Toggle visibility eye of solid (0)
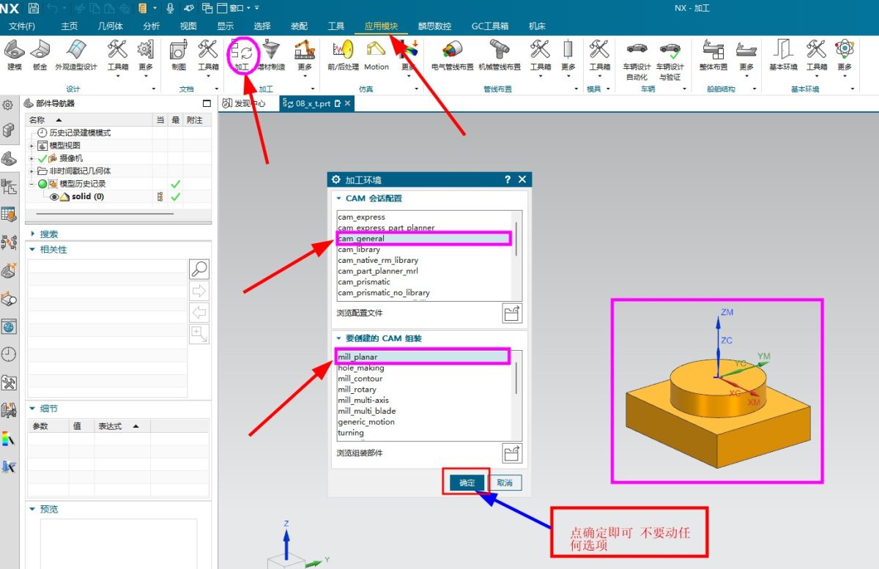879x569 pixels. click(54, 197)
